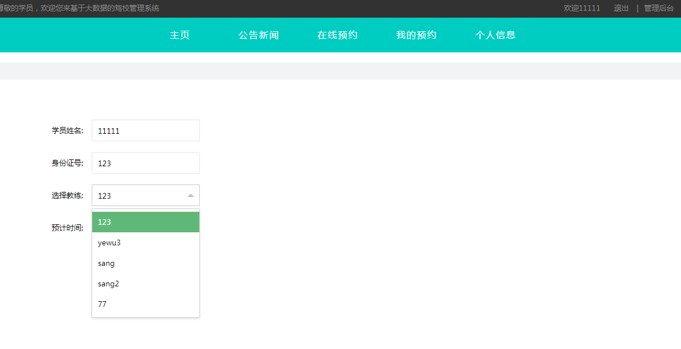Click the 选择教练 label
681x349 pixels.
coord(67,195)
